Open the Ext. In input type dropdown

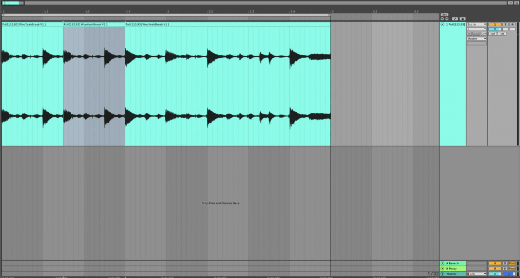[477, 24]
